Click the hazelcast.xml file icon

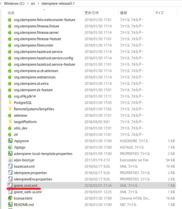10,166
